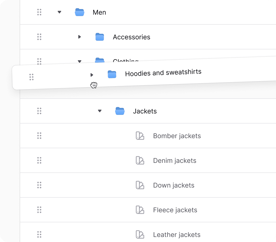The width and height of the screenshot is (276, 242).
Task: Click the Hoodies and sweatshirts folder icon
Action: (112, 74)
